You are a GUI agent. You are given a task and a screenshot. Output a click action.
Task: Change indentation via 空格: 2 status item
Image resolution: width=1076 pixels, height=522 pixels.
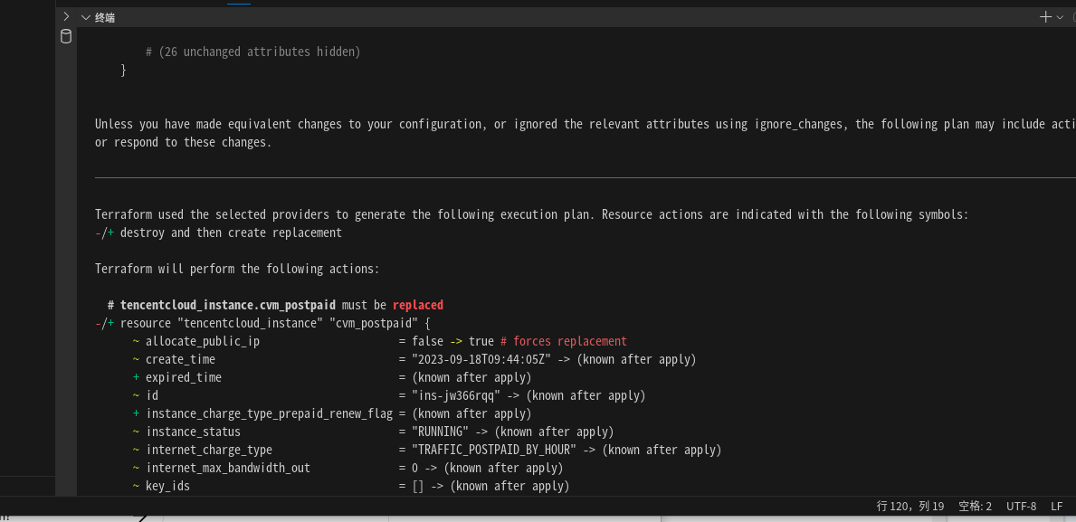tap(975, 506)
